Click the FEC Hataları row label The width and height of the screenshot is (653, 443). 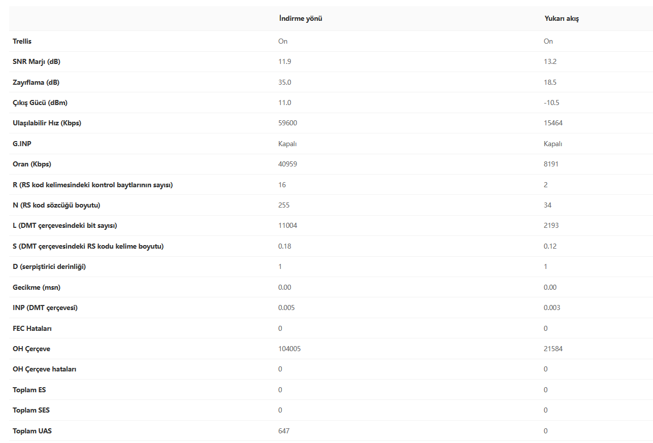32,328
